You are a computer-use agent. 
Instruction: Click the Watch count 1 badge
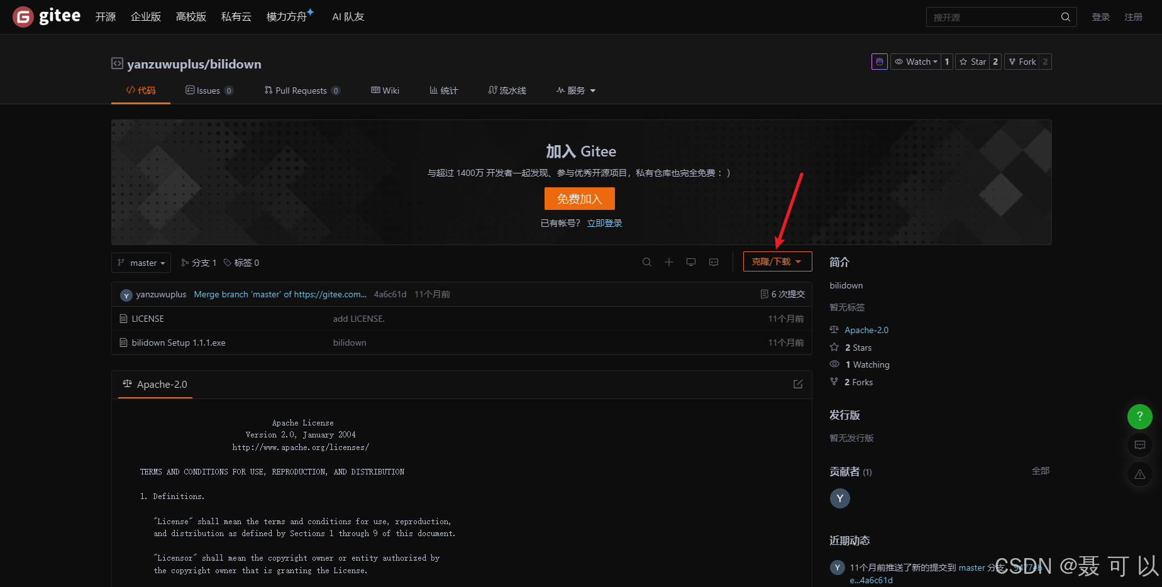(x=947, y=62)
